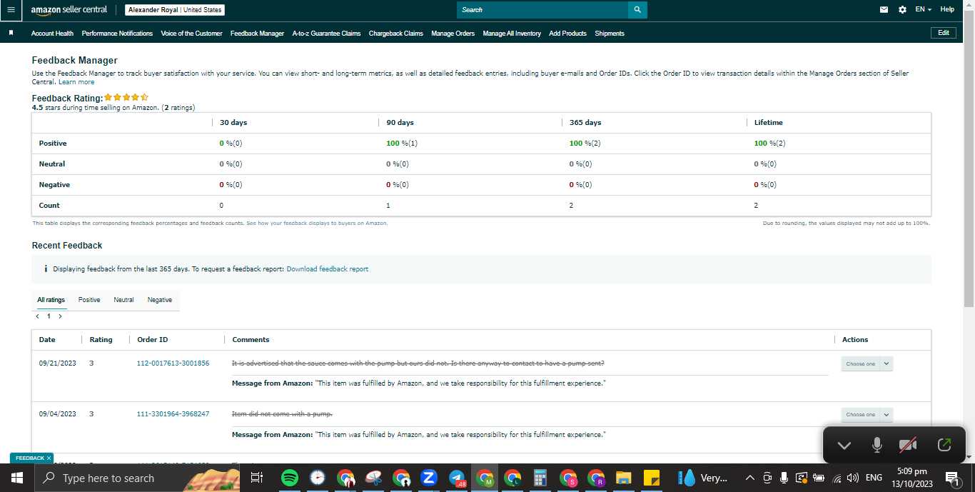Open Performance Notifications menu item
This screenshot has width=975, height=492.
point(117,34)
